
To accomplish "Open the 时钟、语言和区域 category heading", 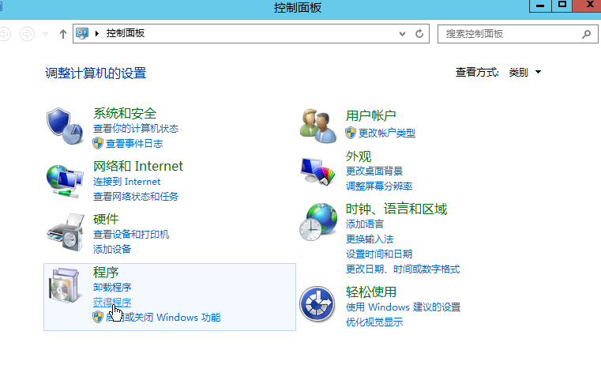I will [396, 209].
